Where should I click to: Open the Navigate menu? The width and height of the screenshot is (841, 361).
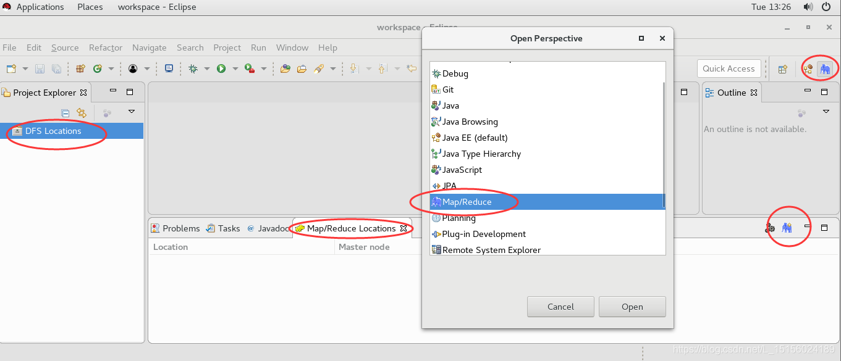click(150, 48)
